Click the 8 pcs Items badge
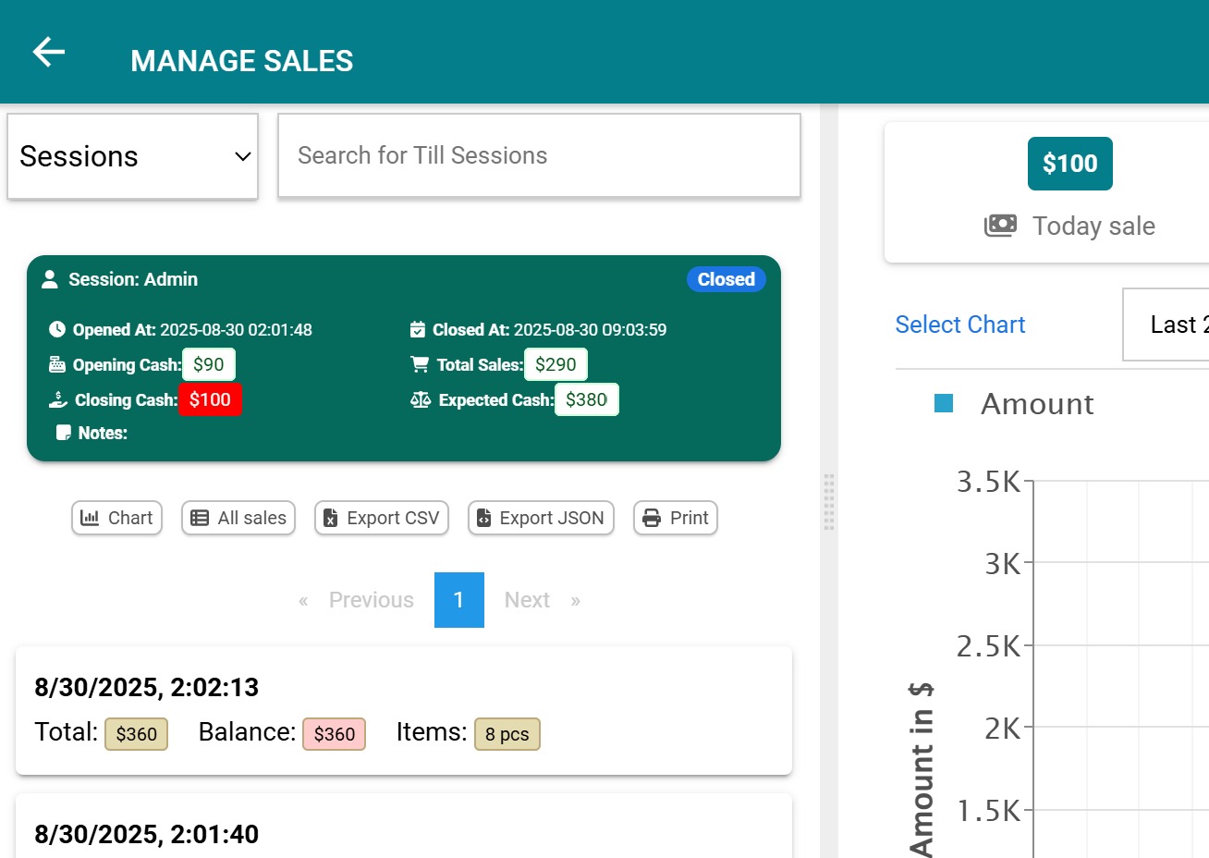Screen dimensions: 1209x858 (507, 734)
